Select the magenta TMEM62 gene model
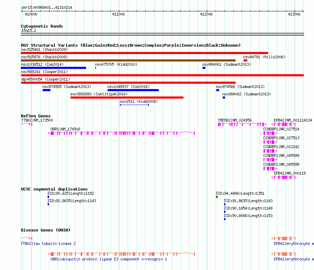This screenshot has height=270, width=314. tap(242, 124)
